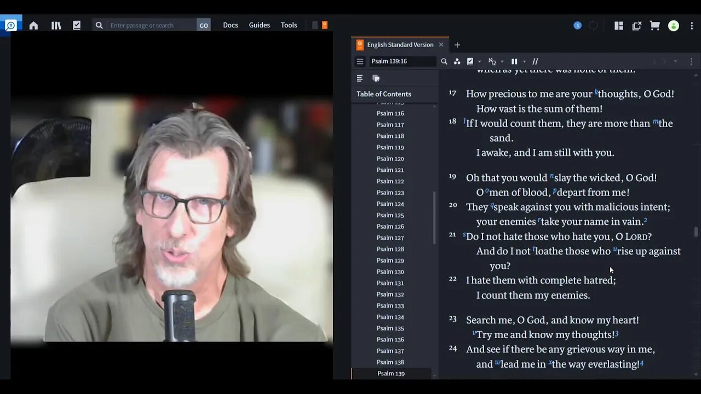Image resolution: width=701 pixels, height=394 pixels.
Task: Toggle the panel navigation hamburger menu
Action: pyautogui.click(x=360, y=61)
